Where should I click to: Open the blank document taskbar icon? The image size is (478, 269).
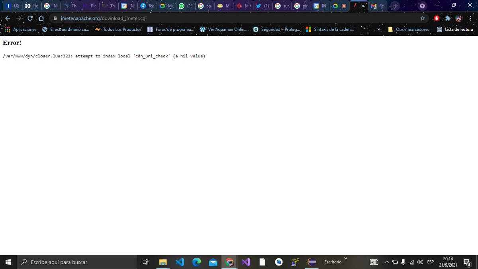tap(263, 262)
